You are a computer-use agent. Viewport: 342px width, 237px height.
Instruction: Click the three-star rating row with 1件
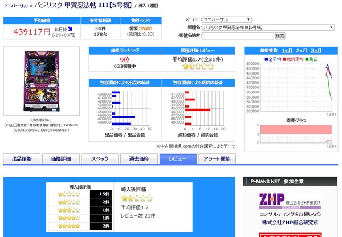(80, 210)
